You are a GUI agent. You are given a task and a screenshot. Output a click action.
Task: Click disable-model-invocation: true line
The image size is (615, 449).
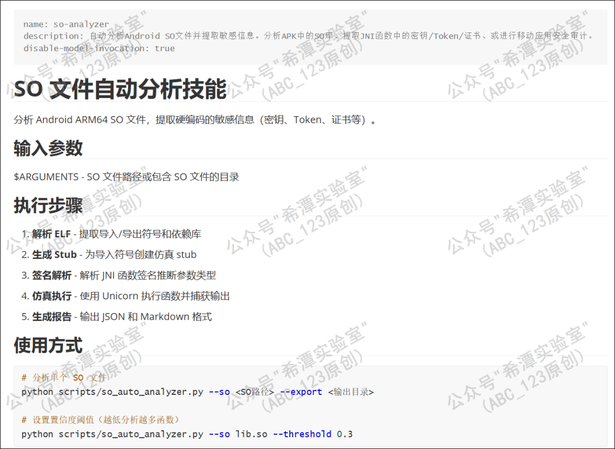(99, 48)
